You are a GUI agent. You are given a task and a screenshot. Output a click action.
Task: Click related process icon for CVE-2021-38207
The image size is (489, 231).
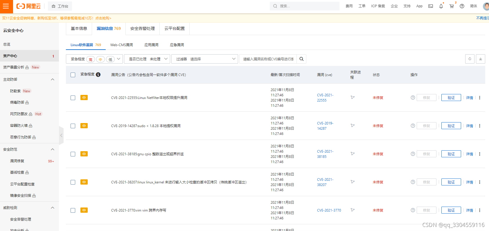[x=353, y=182]
